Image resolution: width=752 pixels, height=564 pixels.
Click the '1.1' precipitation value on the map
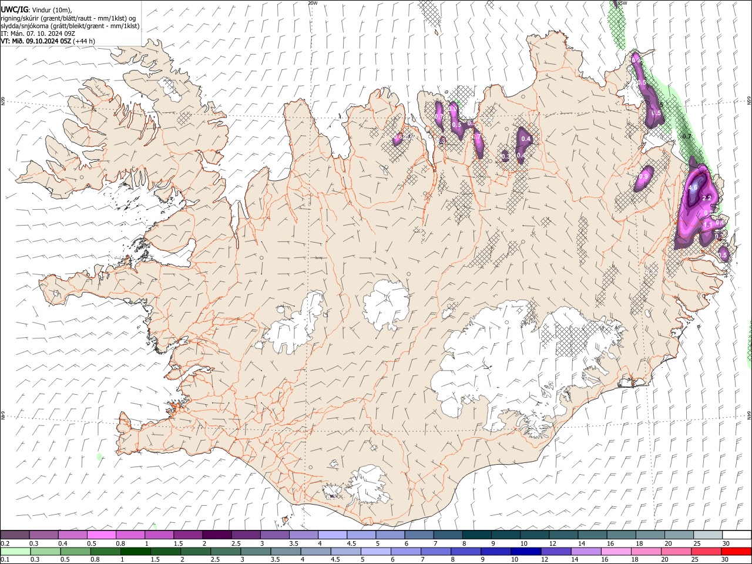(708, 224)
